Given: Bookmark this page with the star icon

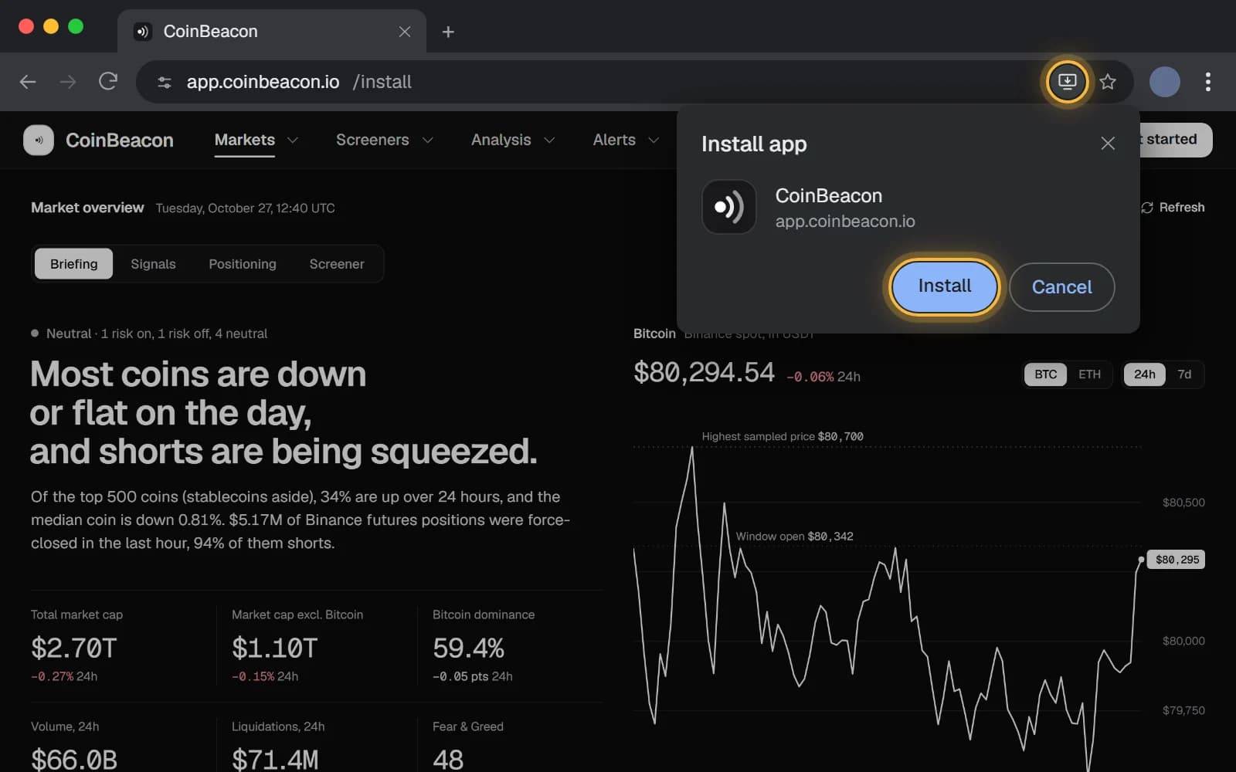Looking at the screenshot, I should click(1108, 81).
